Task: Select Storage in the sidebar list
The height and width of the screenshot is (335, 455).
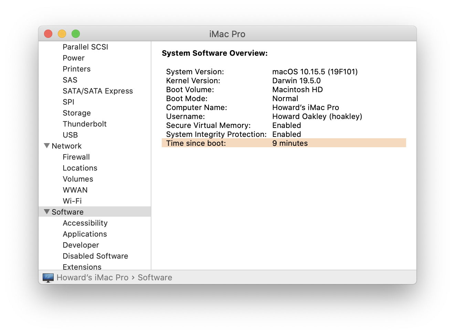Action: [76, 113]
